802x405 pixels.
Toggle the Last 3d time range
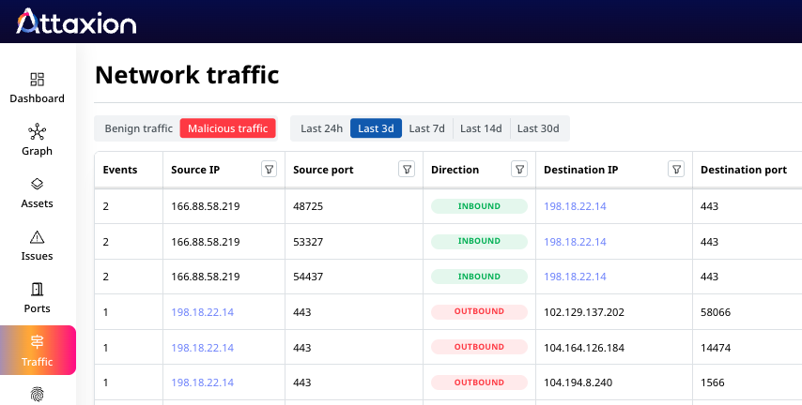point(376,128)
